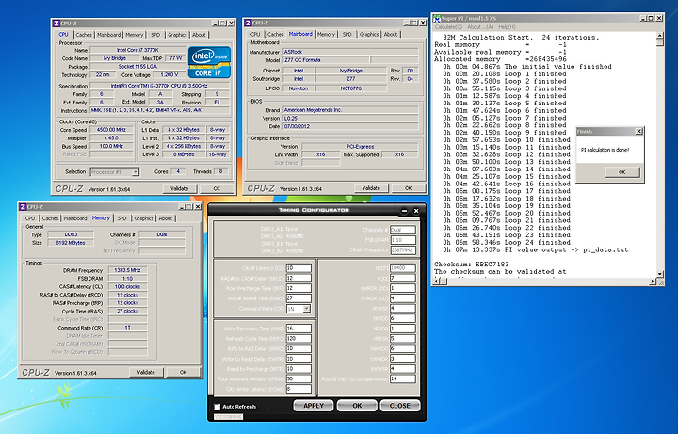Minimize the Timing Configurator window
This screenshot has width=678, height=434.
pyautogui.click(x=404, y=211)
